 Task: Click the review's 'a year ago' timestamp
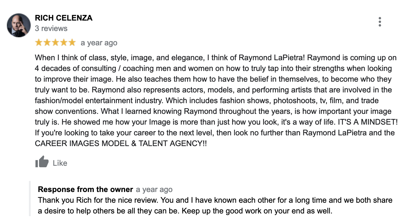point(99,43)
